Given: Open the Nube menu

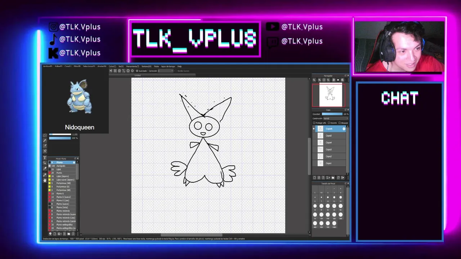Looking at the screenshot, I should [156, 67].
